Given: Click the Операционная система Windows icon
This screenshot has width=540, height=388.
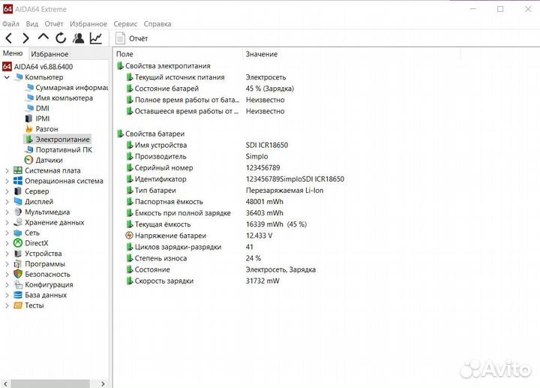Looking at the screenshot, I should click(18, 181).
